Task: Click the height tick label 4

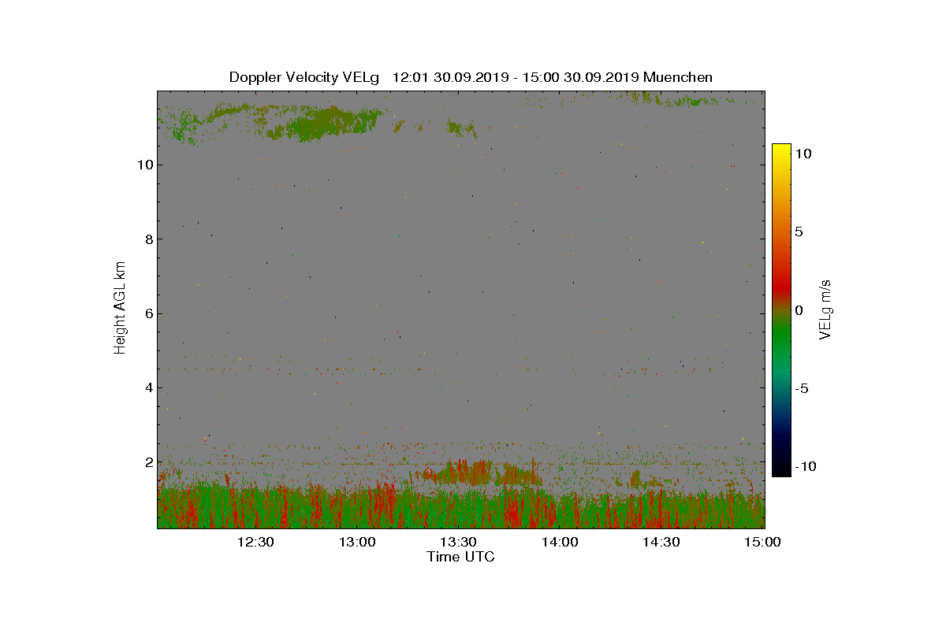Action: tap(148, 387)
